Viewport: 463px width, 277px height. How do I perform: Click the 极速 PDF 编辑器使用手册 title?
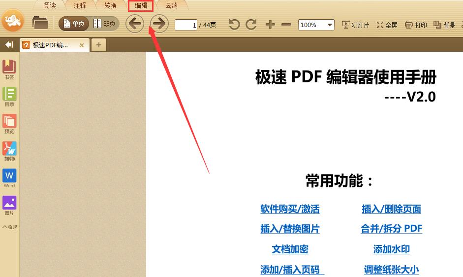[x=346, y=77]
